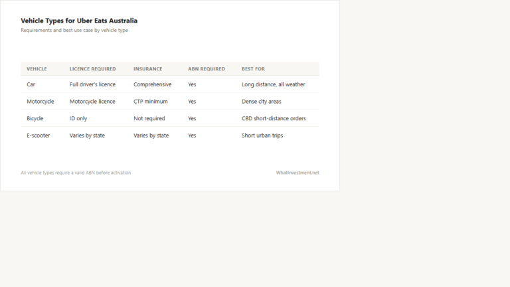The width and height of the screenshot is (510, 287).
Task: Click the 'ID only' licence cell
Action: [x=78, y=118]
